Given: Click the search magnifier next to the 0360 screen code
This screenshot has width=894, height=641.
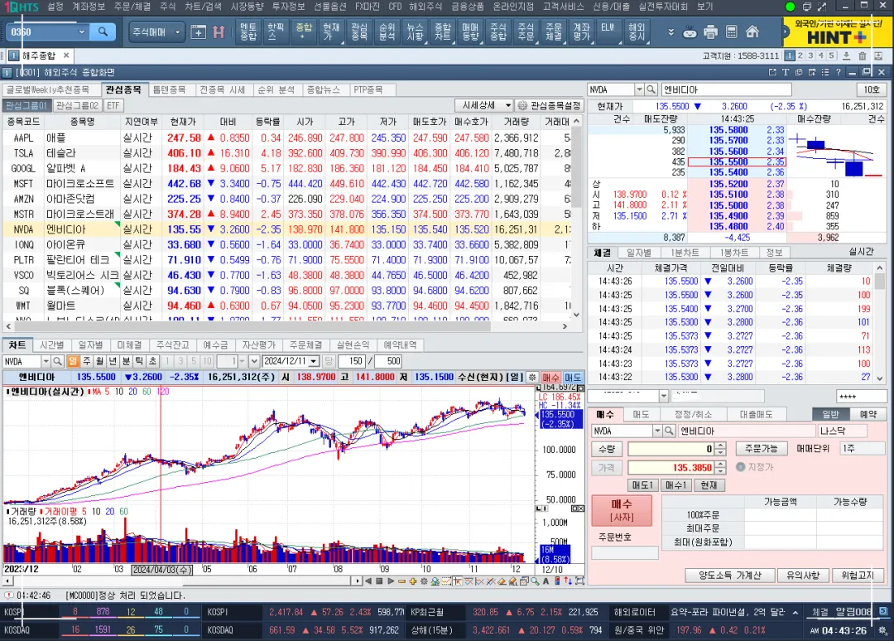Looking at the screenshot, I should pos(103,32).
